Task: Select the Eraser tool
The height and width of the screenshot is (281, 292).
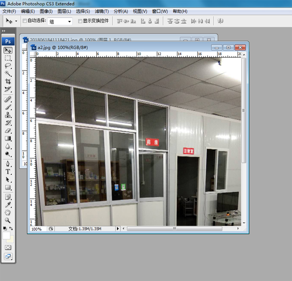Action: point(8,130)
